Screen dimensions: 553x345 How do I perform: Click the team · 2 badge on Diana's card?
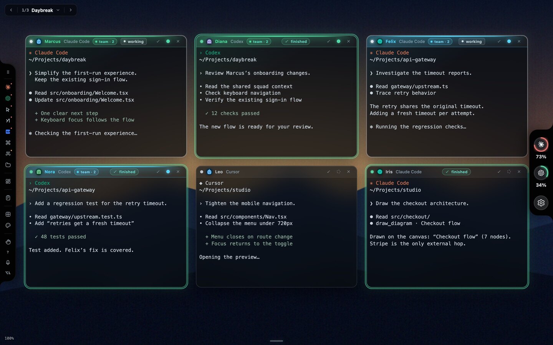(259, 41)
